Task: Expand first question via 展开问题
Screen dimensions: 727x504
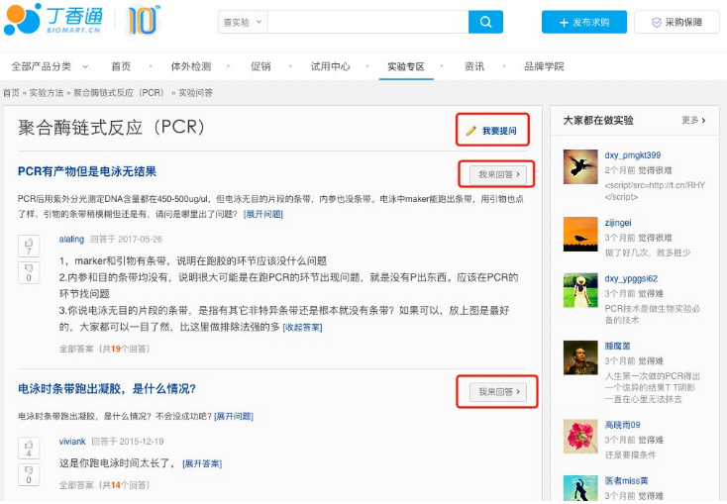Action: click(x=262, y=214)
